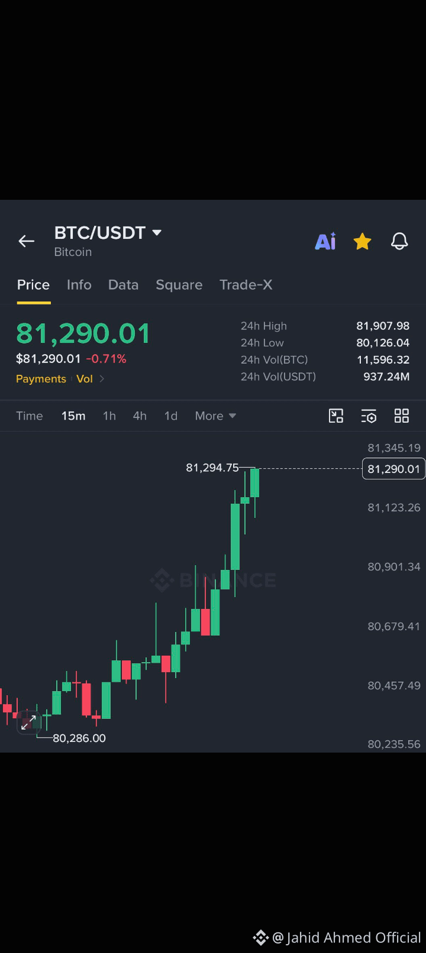Image resolution: width=426 pixels, height=953 pixels.
Task: Select the Time line chart option
Action: [30, 416]
